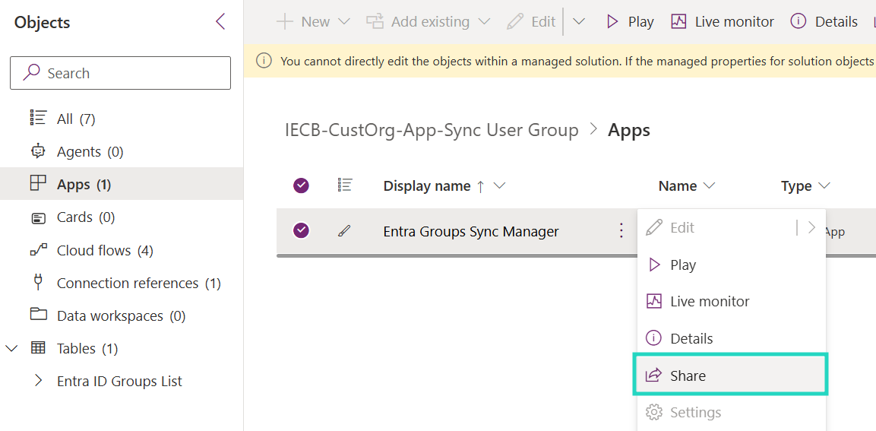Open the Connection references plug icon
Screen dimensions: 876x431
tap(38, 283)
